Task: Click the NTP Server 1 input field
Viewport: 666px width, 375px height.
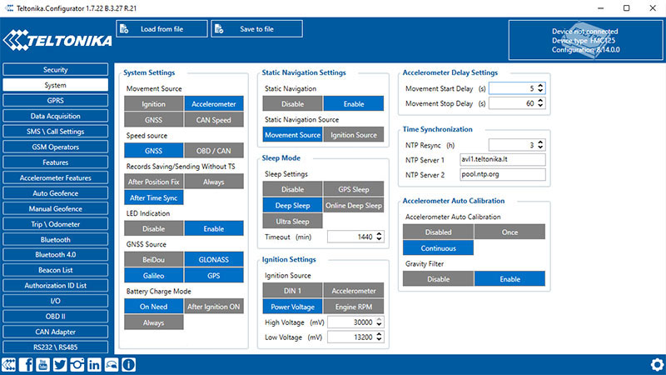Action: click(x=500, y=159)
